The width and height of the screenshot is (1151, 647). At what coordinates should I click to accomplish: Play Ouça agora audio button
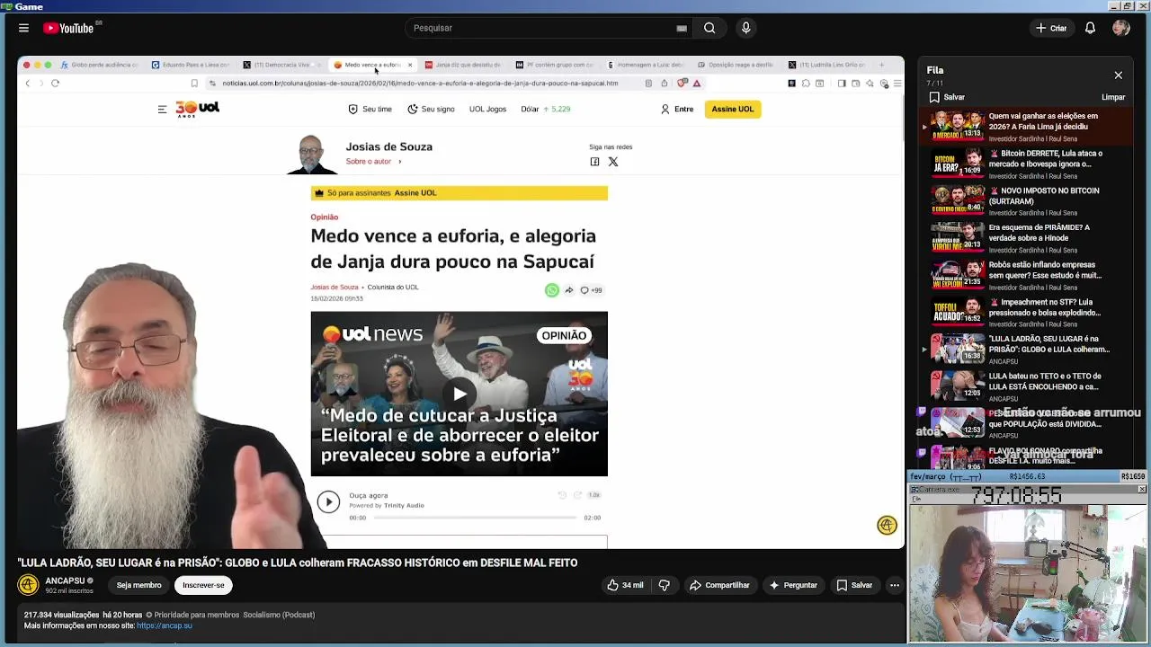(x=328, y=502)
